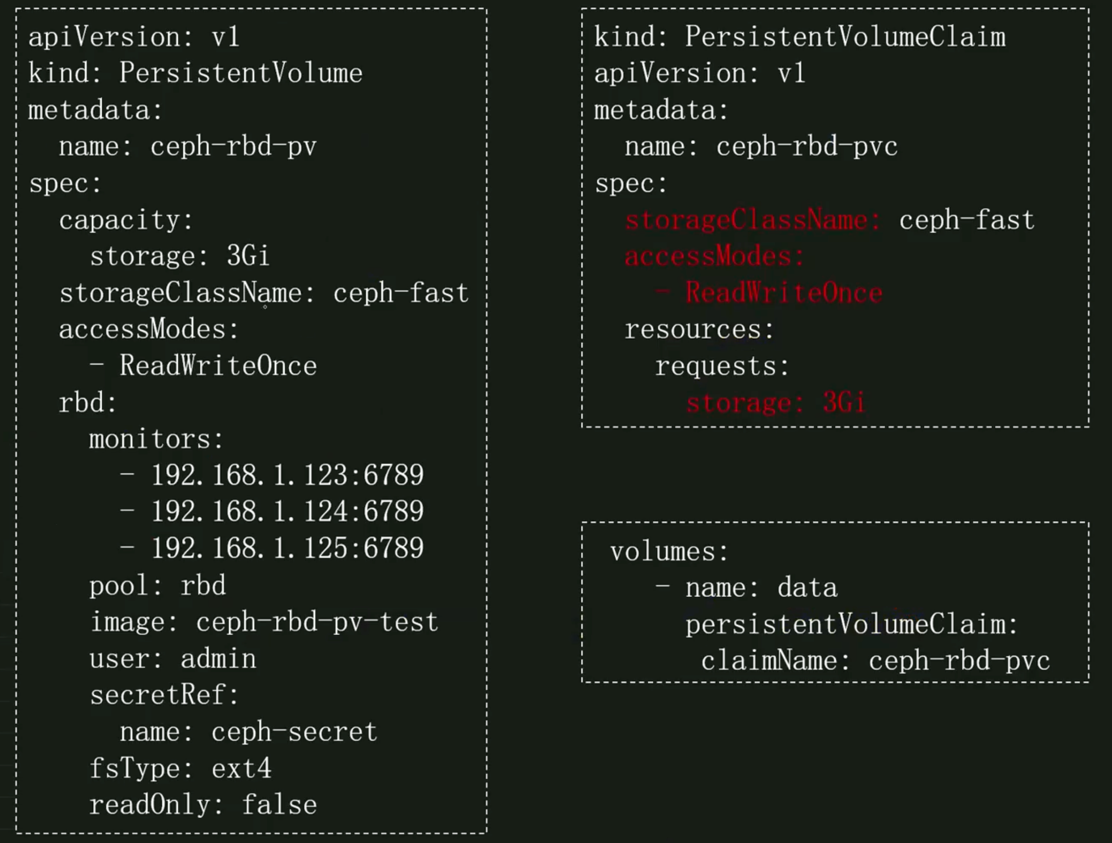Click the red 'storage: 3Gi' line
The image size is (1112, 843).
tap(775, 403)
